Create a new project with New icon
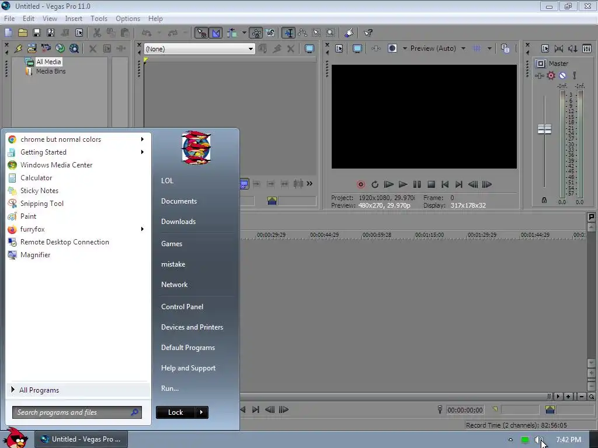598x448 pixels. point(8,33)
